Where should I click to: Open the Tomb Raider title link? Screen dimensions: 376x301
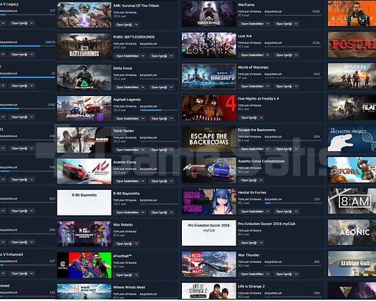tap(123, 131)
